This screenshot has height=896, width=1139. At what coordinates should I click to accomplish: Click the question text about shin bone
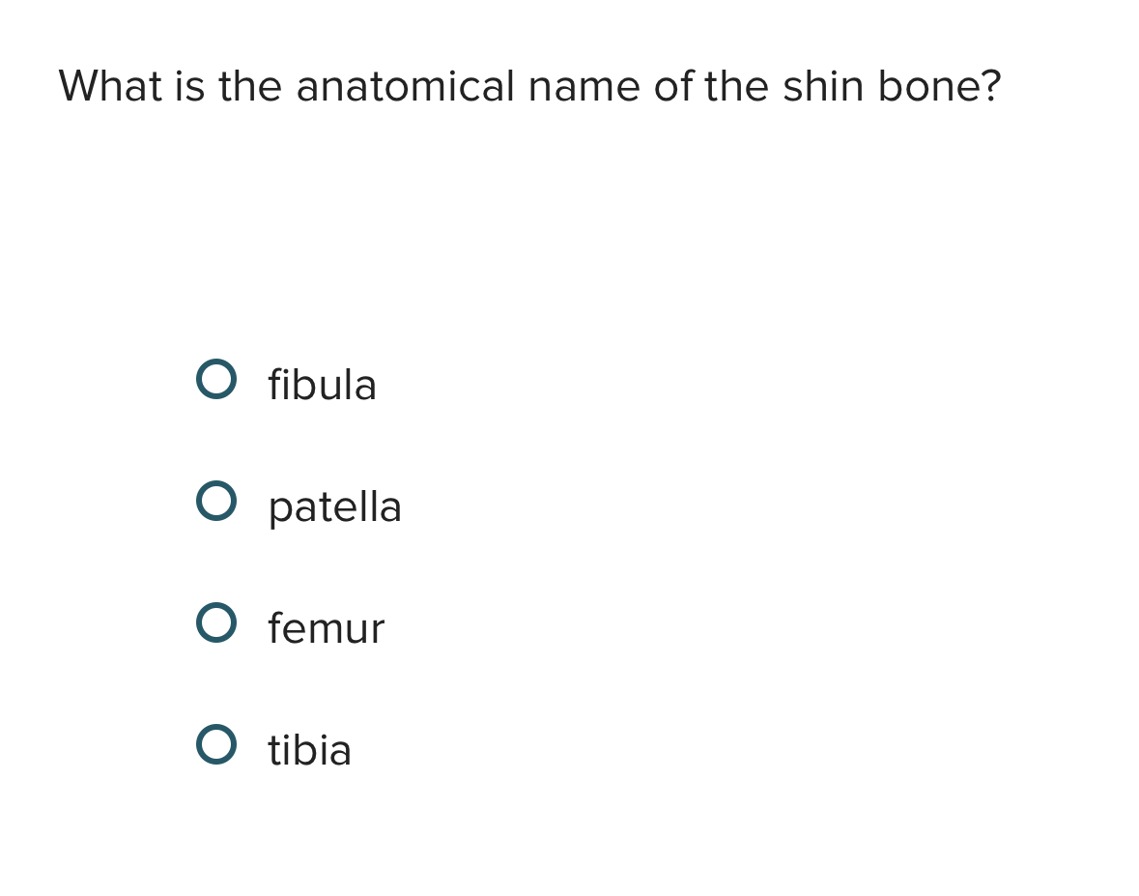click(x=529, y=86)
